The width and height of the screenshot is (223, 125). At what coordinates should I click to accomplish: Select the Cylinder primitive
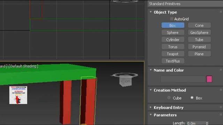(173, 40)
